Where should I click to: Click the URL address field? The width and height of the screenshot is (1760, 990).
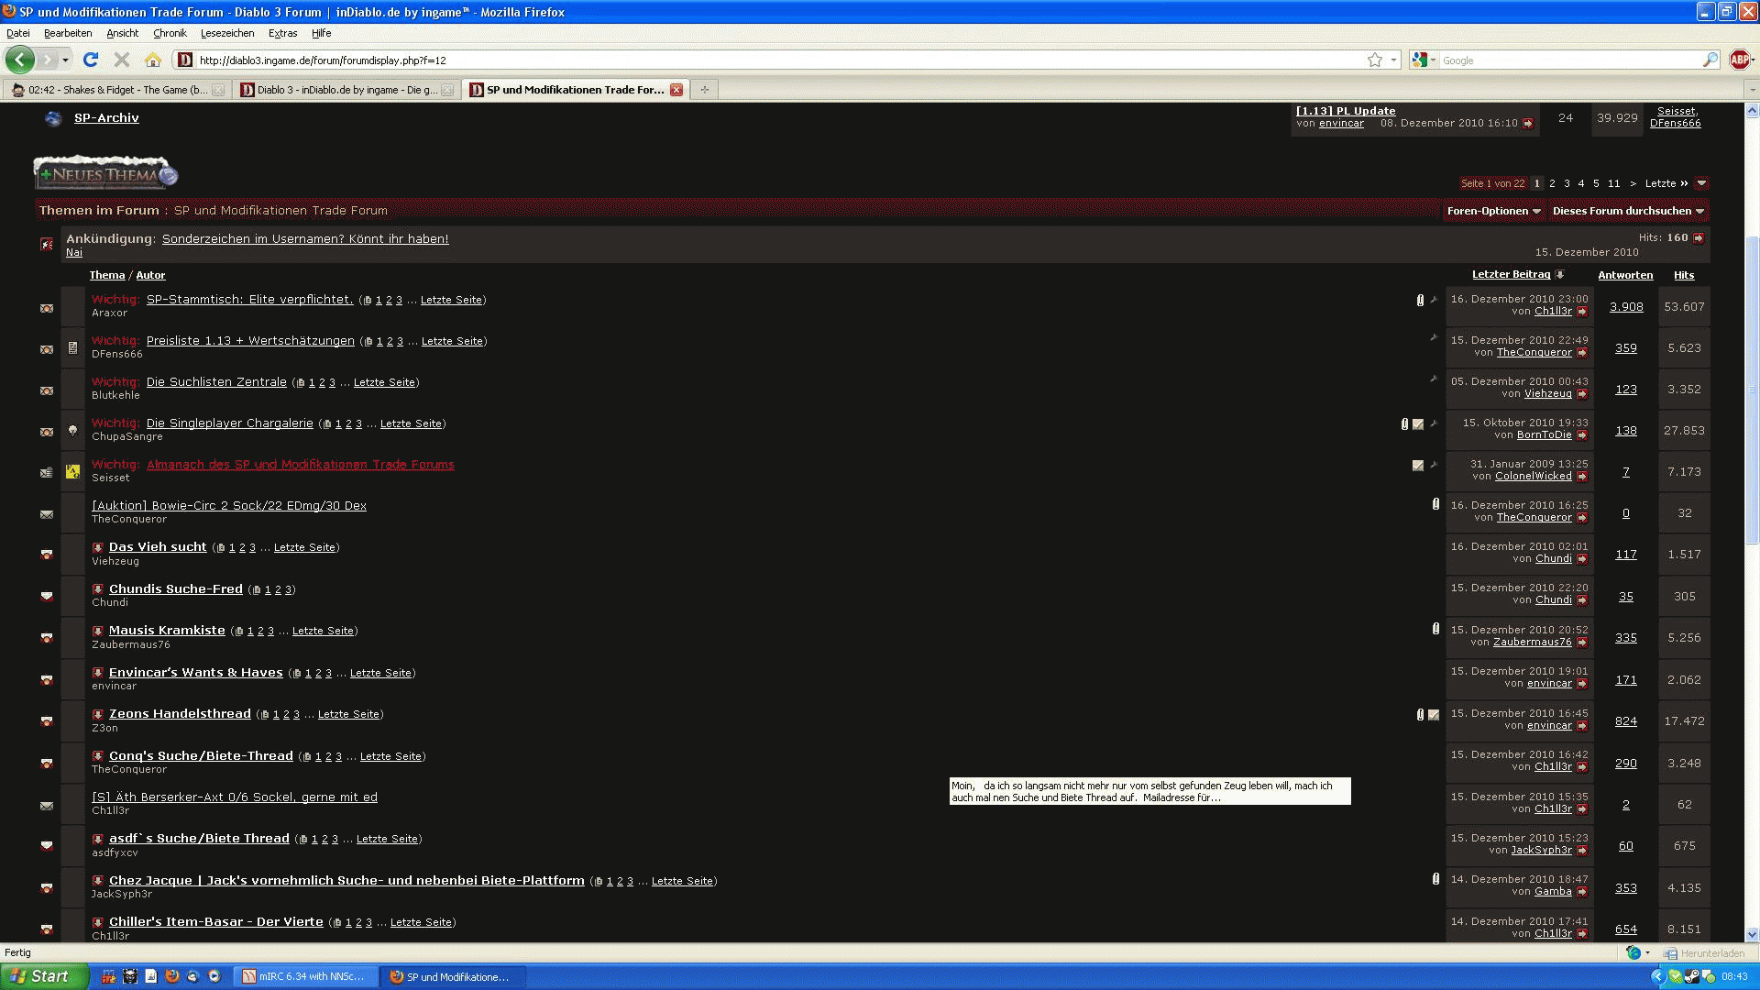tap(779, 60)
